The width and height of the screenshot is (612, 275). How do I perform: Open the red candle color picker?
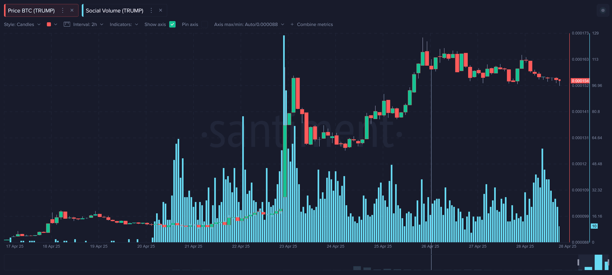[x=52, y=24]
